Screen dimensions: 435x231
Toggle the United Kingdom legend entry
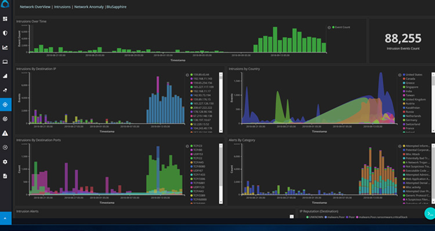coord(414,99)
